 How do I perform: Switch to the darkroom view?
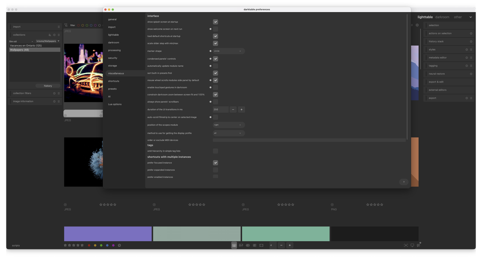point(442,17)
